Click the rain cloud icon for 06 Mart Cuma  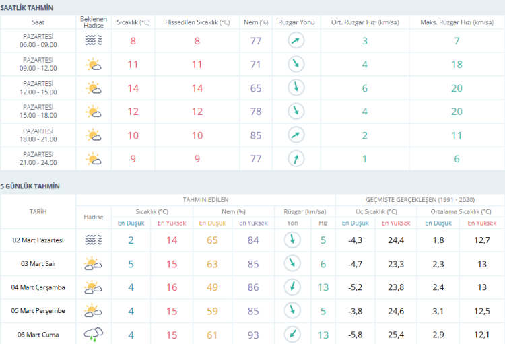[x=93, y=334]
